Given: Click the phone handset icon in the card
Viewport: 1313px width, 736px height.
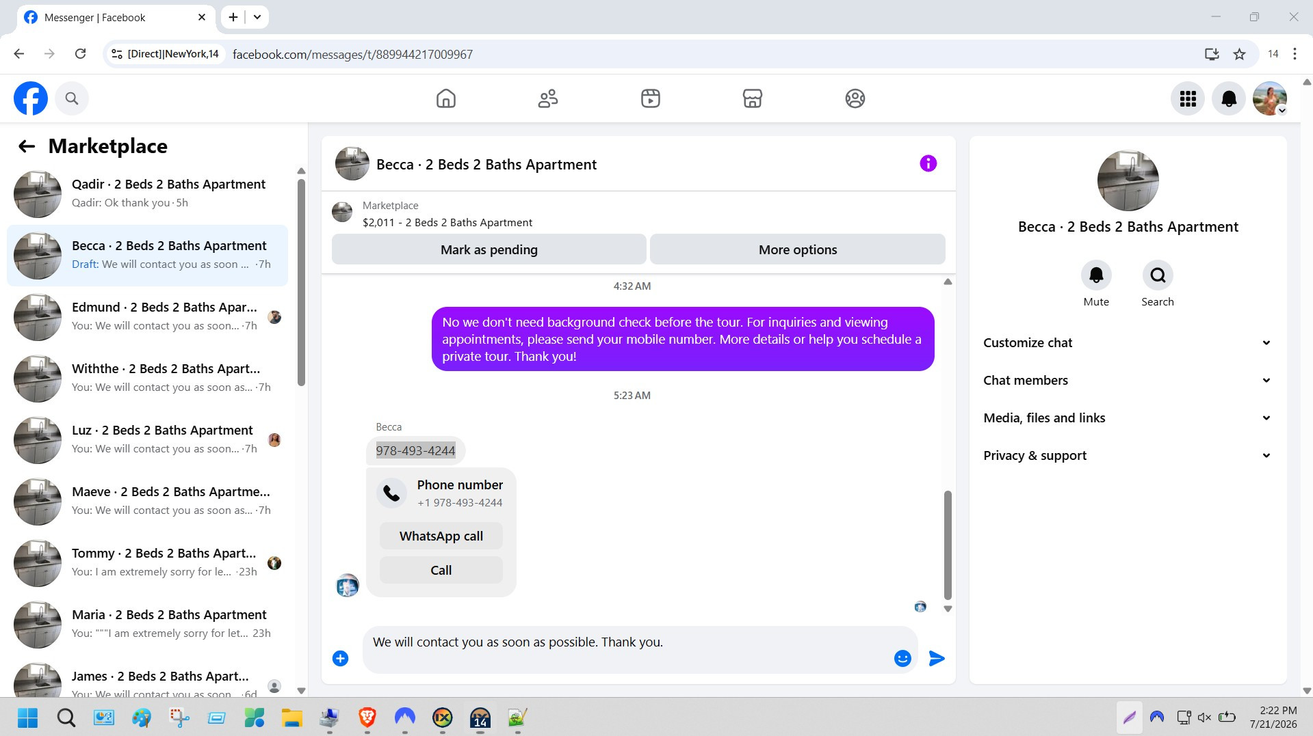Looking at the screenshot, I should coord(391,493).
